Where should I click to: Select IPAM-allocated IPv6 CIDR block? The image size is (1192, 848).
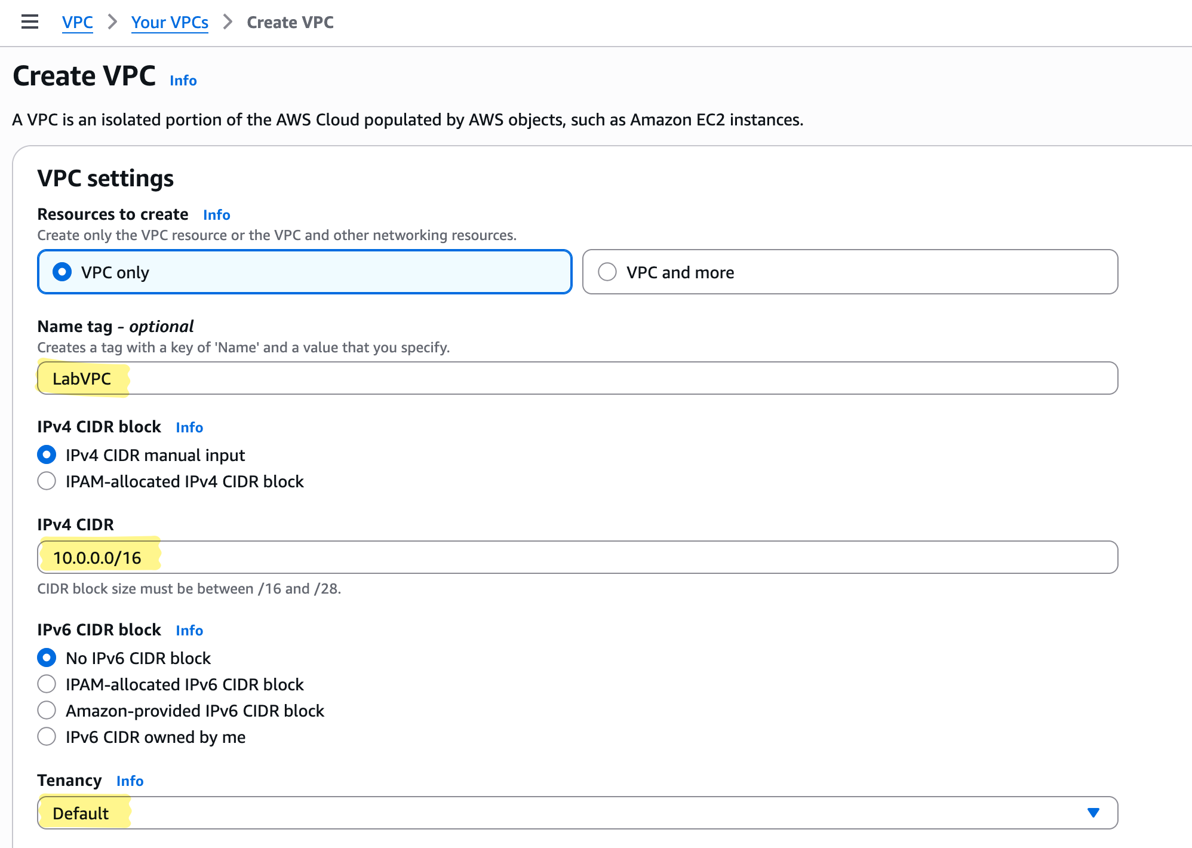point(47,684)
